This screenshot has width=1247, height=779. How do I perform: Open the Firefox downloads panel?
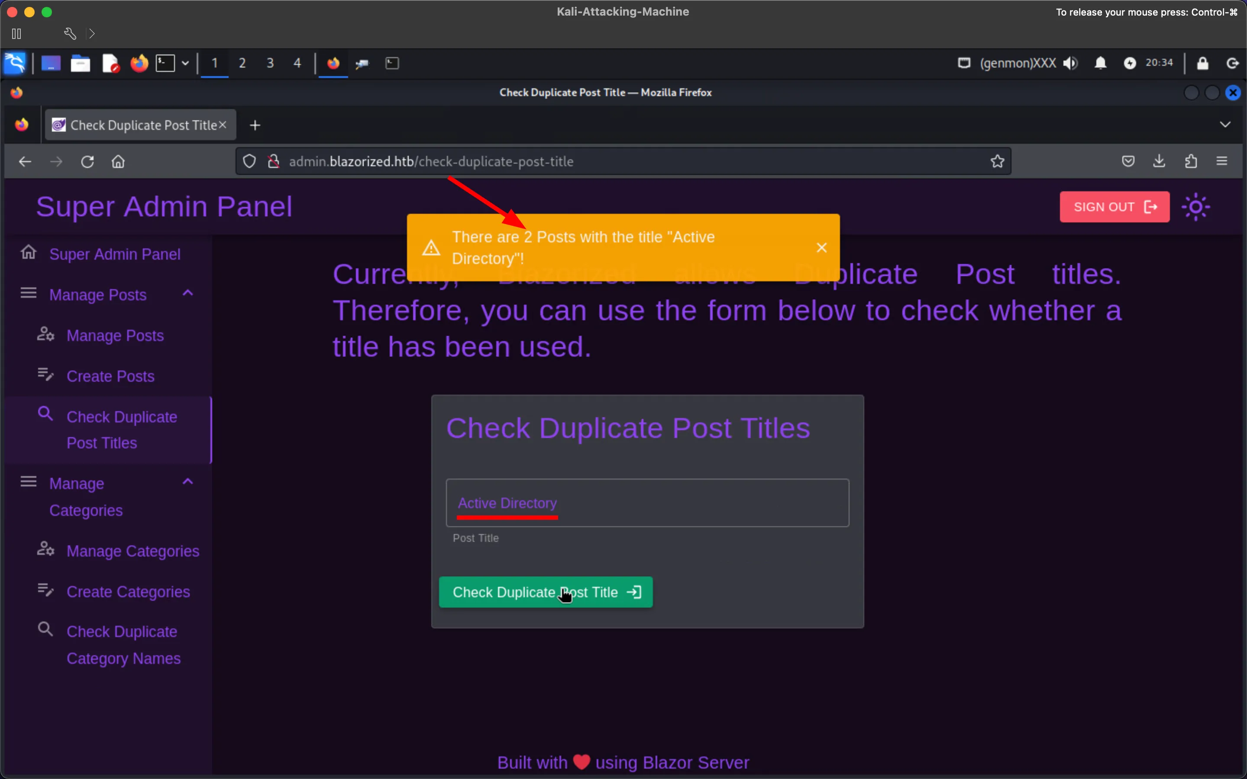[x=1160, y=162]
